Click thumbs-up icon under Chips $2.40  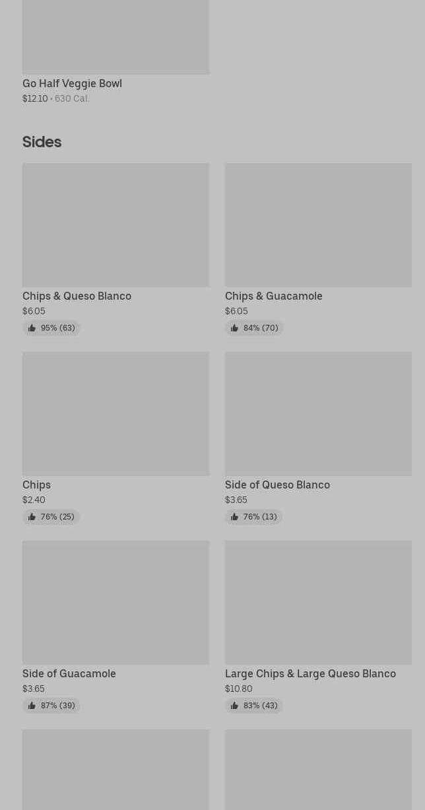point(32,517)
